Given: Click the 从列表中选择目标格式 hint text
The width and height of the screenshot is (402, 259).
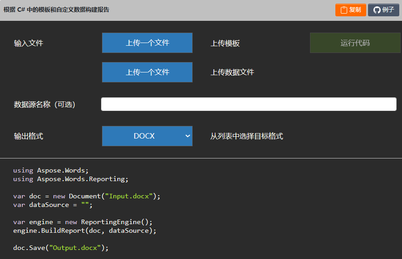Looking at the screenshot, I should pyautogui.click(x=247, y=136).
